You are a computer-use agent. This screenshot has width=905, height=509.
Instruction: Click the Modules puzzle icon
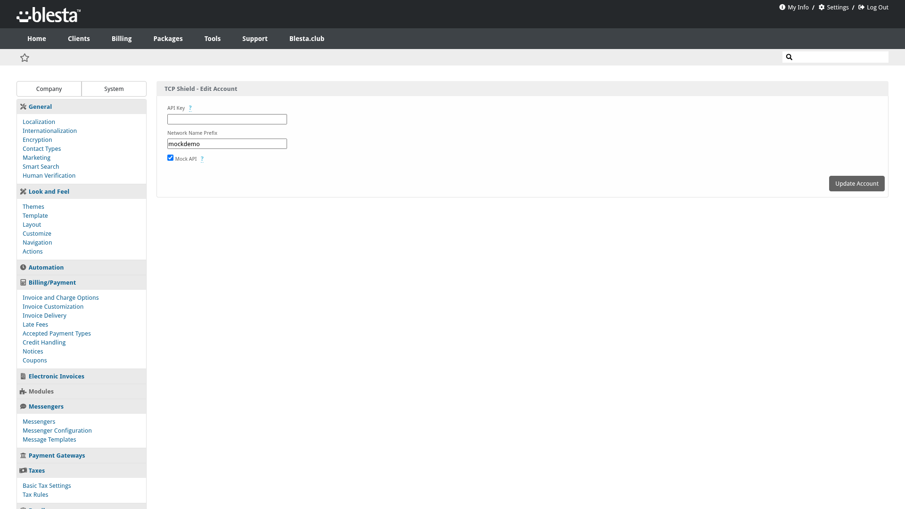pyautogui.click(x=23, y=391)
